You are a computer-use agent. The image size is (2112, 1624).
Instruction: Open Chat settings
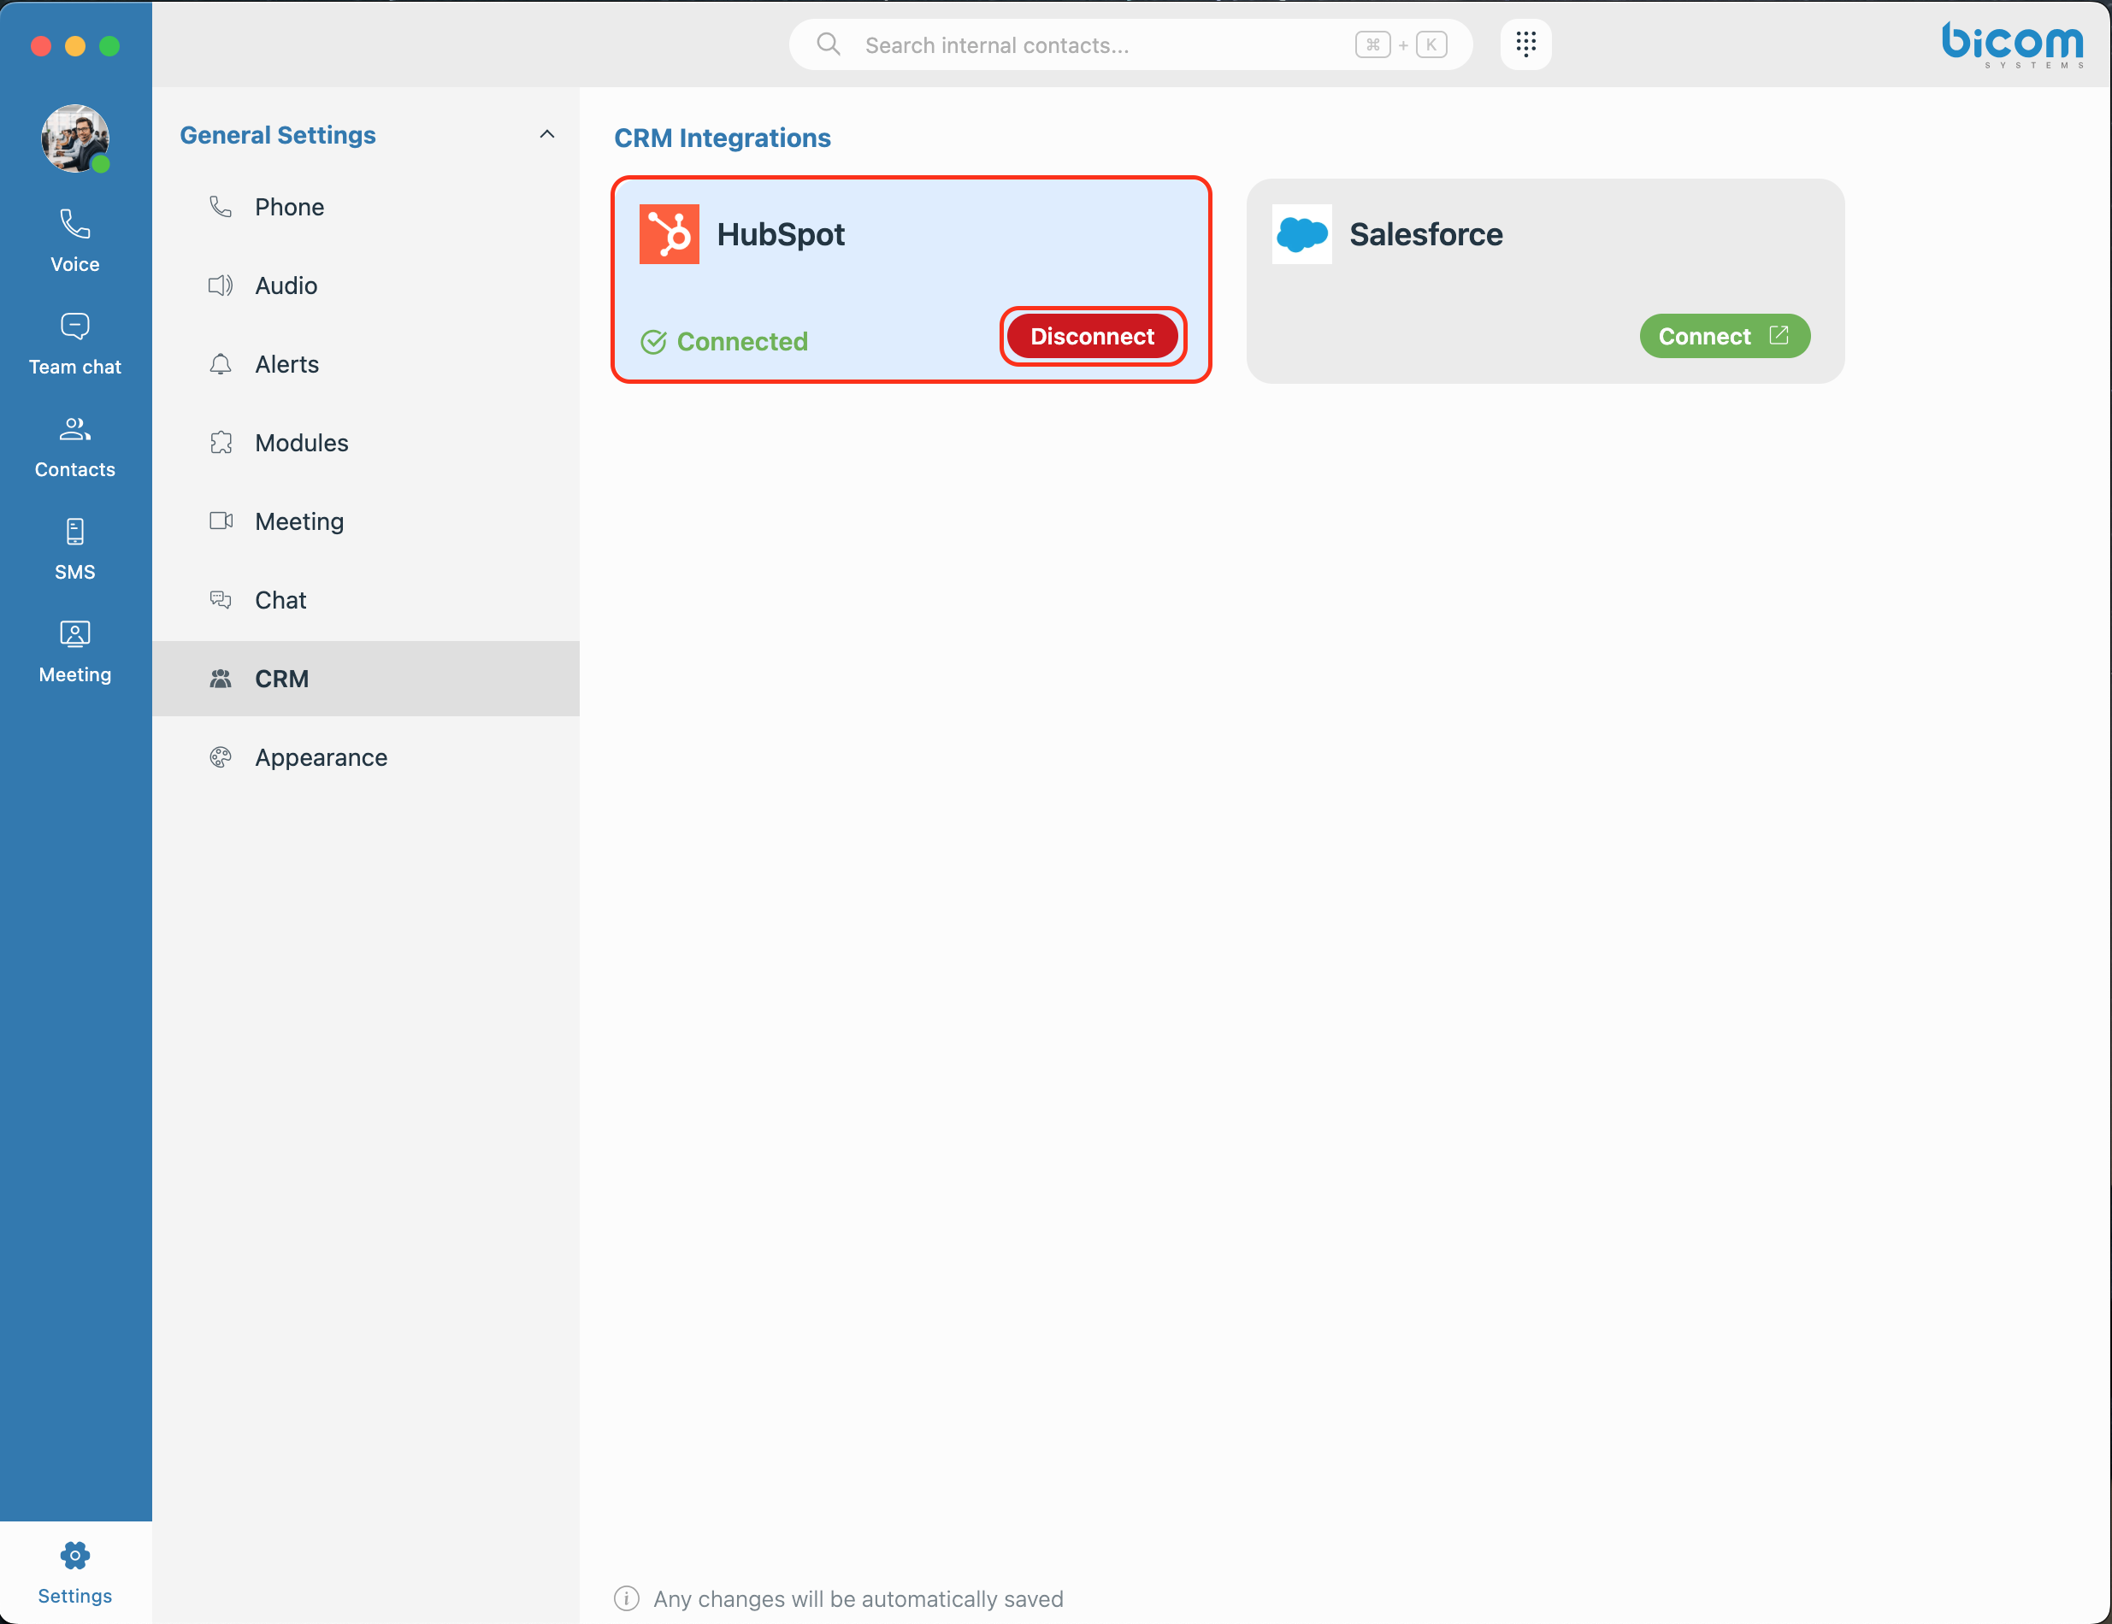tap(366, 600)
